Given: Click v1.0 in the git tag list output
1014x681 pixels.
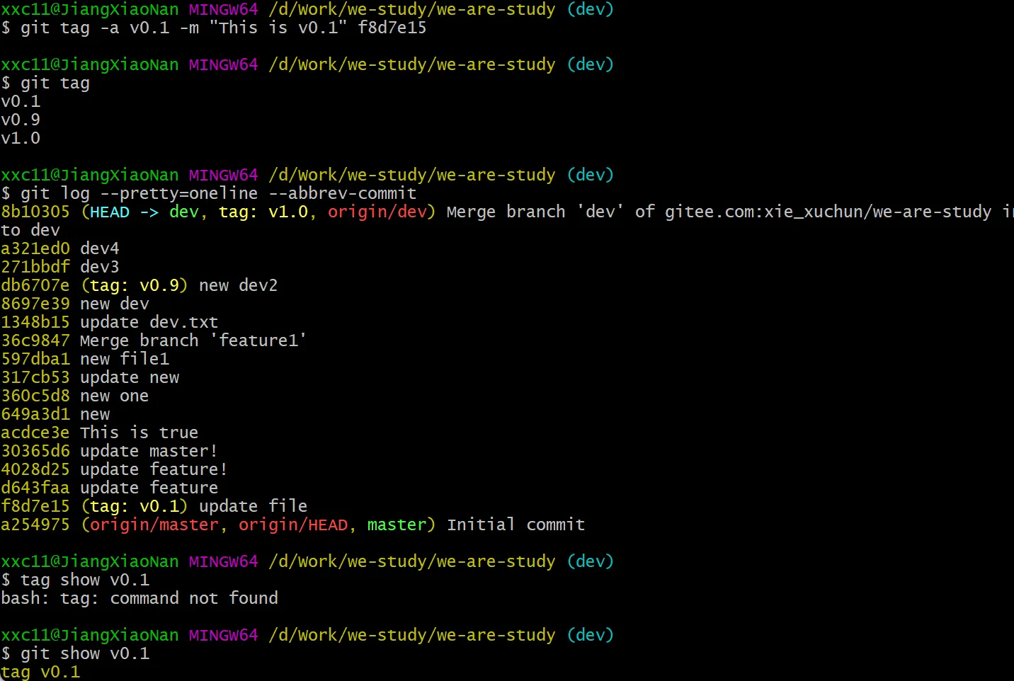Looking at the screenshot, I should tap(21, 138).
